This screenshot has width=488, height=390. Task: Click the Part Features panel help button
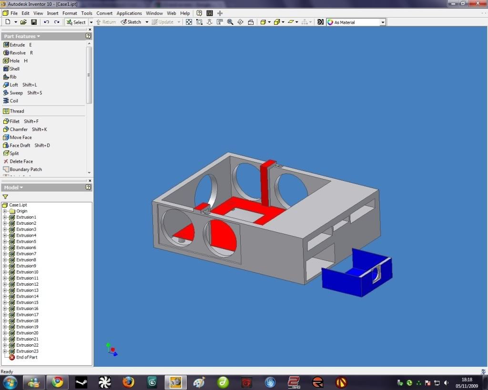88,36
